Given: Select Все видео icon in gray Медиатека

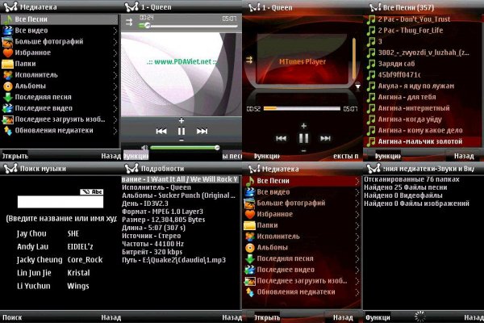Looking at the screenshot, I should (8, 31).
